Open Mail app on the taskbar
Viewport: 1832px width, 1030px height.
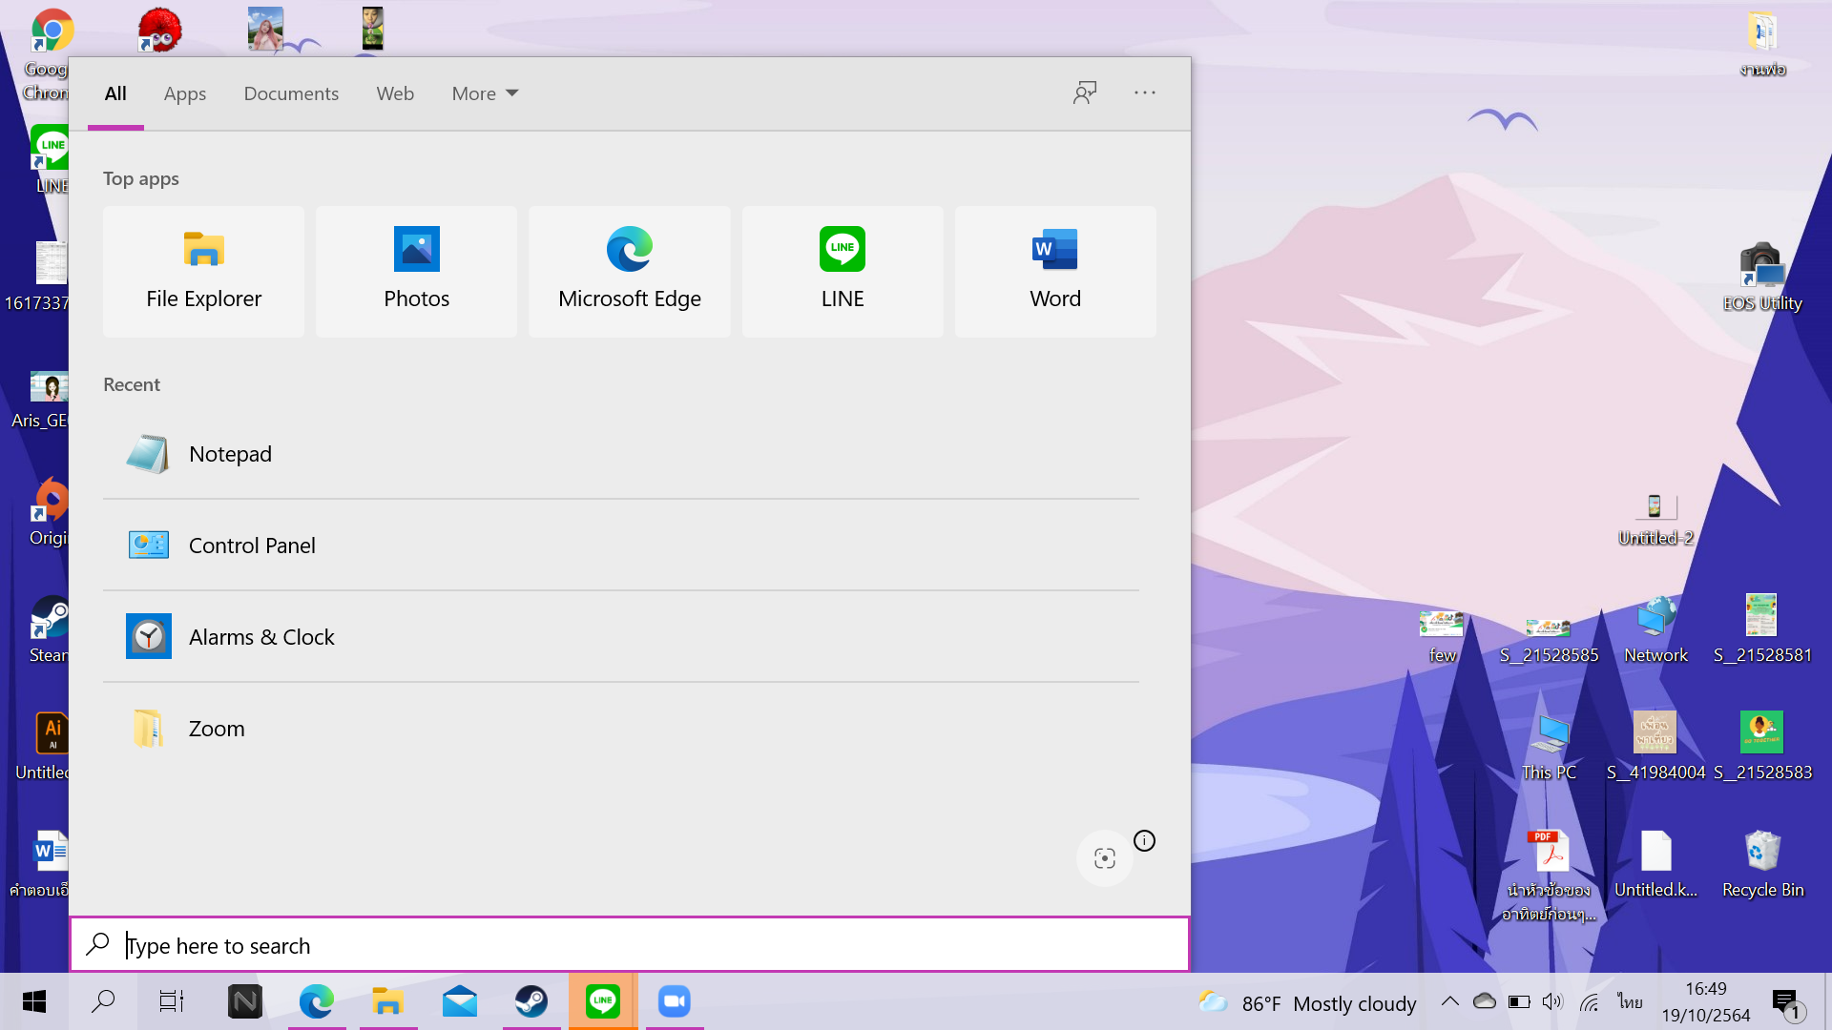click(460, 1001)
